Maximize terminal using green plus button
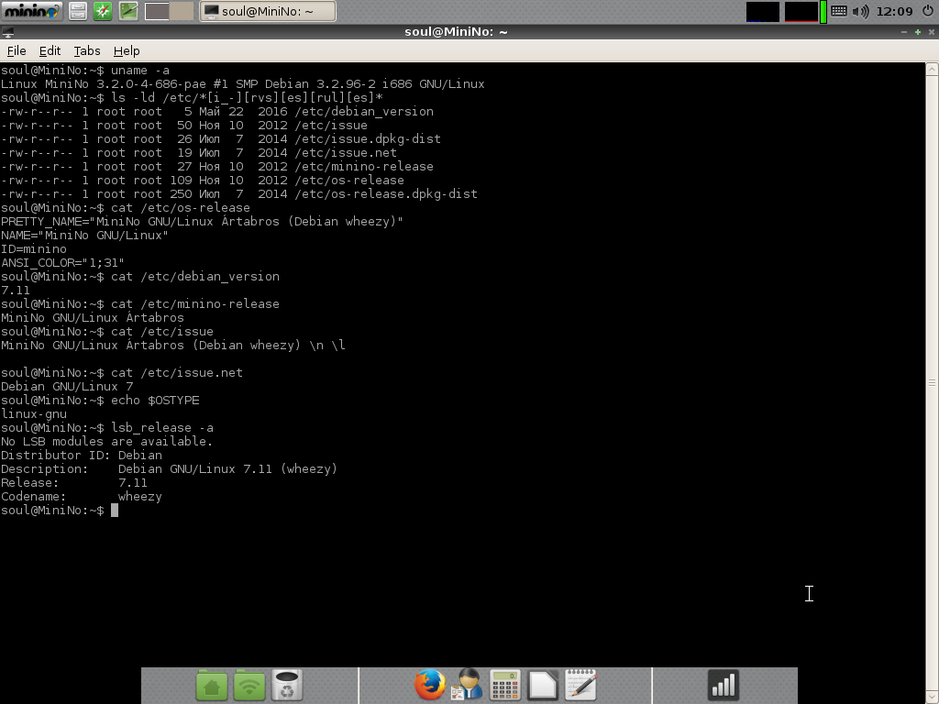The height and width of the screenshot is (704, 939). click(917, 32)
